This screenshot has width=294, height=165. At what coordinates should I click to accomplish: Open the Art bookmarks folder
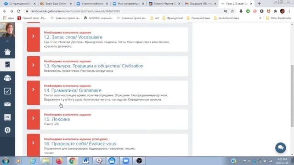click(x=154, y=18)
